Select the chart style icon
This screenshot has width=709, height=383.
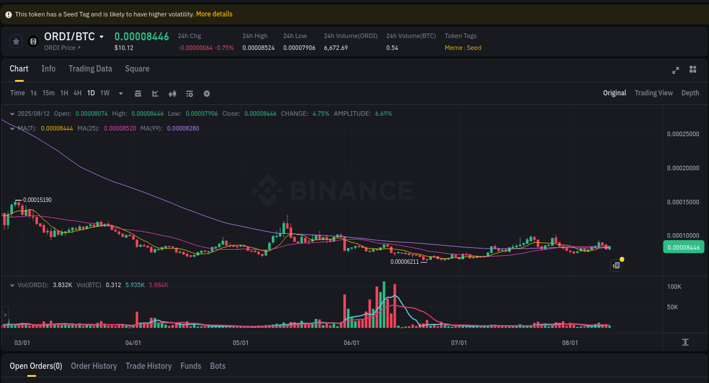pyautogui.click(x=155, y=93)
